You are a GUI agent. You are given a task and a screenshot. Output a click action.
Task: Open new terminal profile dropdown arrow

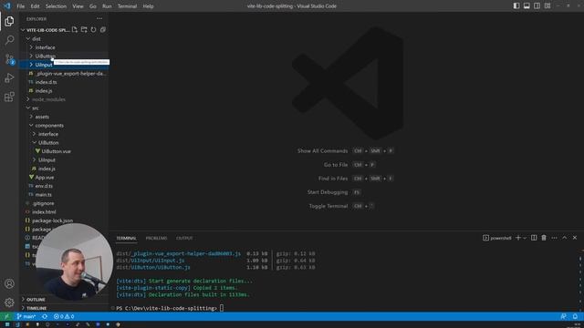pos(525,238)
